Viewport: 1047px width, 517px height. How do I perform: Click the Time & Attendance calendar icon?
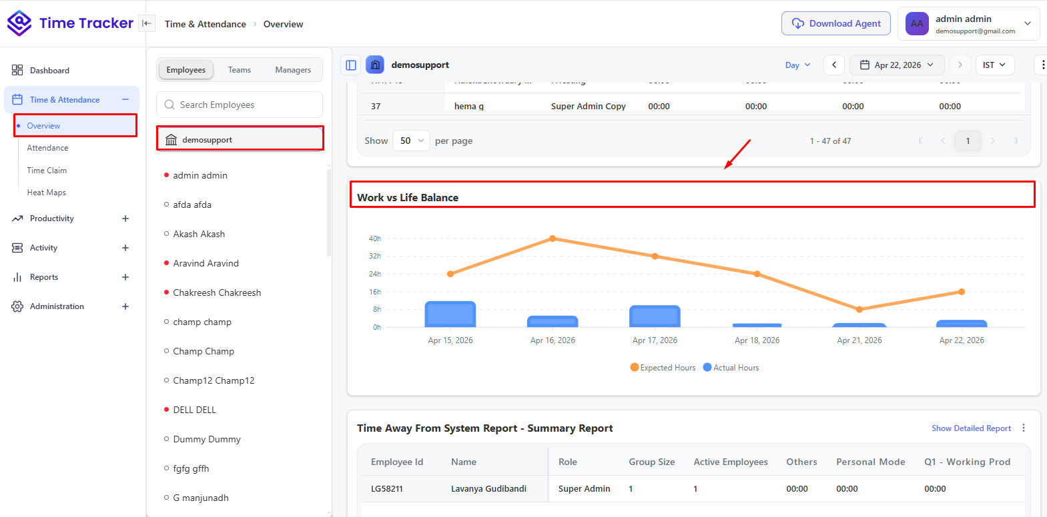click(x=17, y=99)
